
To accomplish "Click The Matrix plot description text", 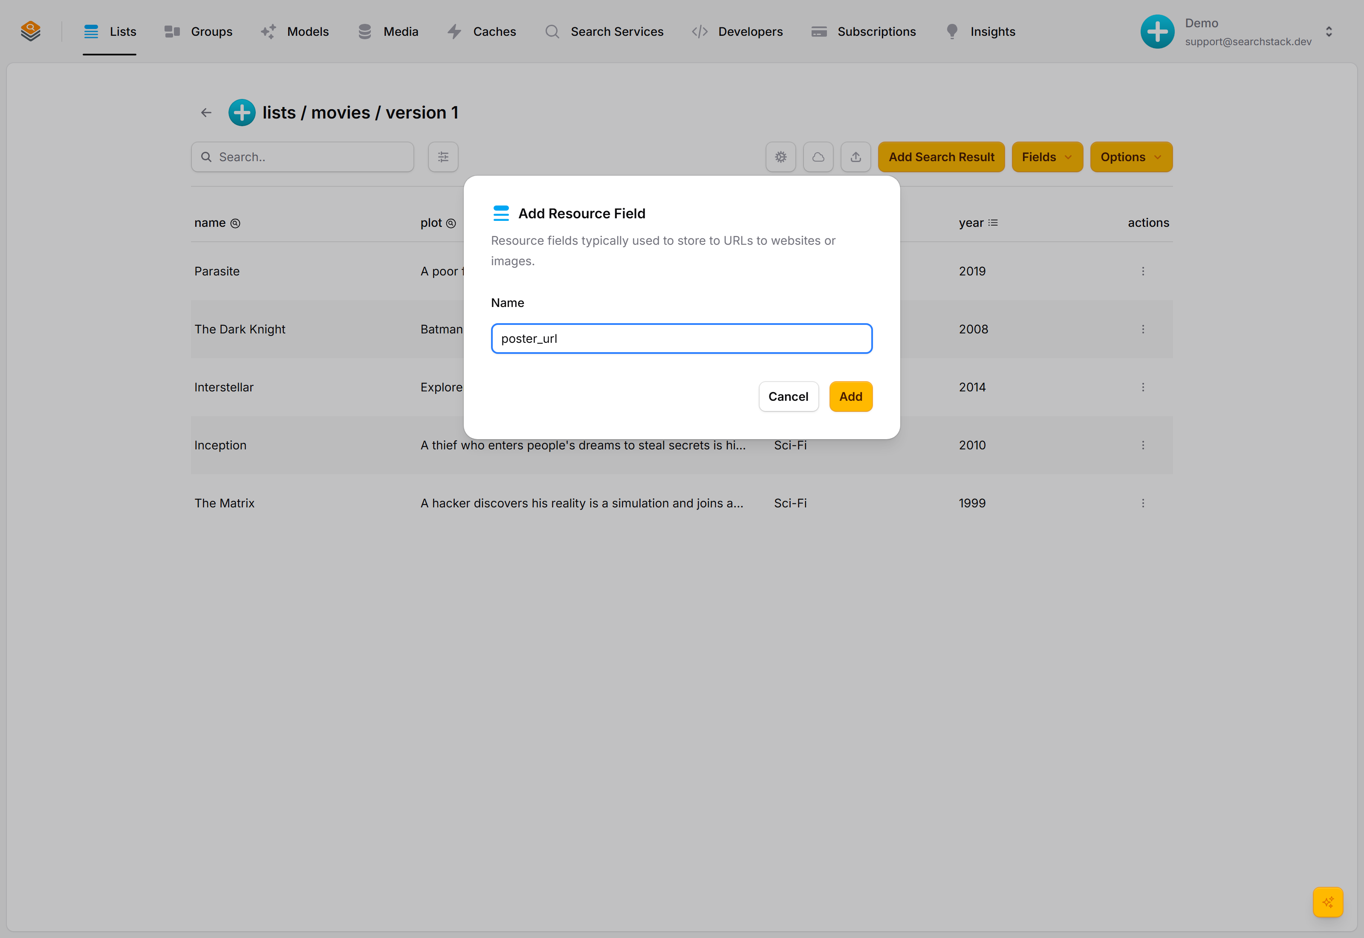I will (x=581, y=503).
